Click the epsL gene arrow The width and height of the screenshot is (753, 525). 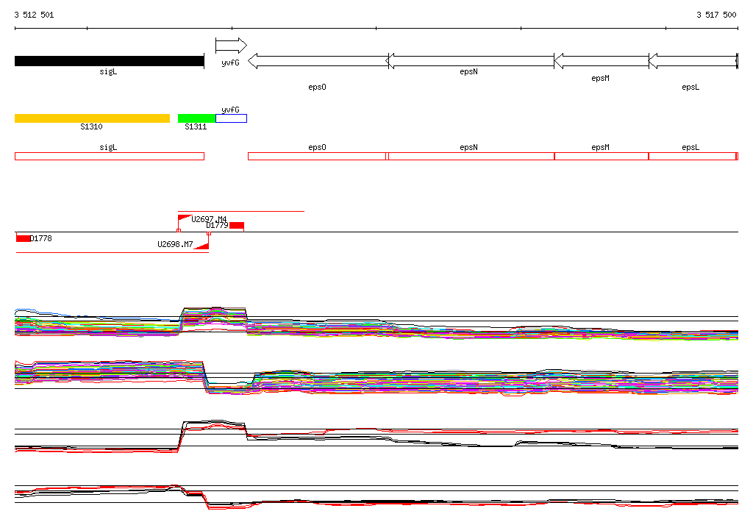click(692, 61)
